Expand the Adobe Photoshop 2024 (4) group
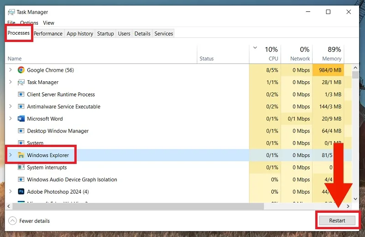The height and width of the screenshot is (237, 365). [10, 191]
